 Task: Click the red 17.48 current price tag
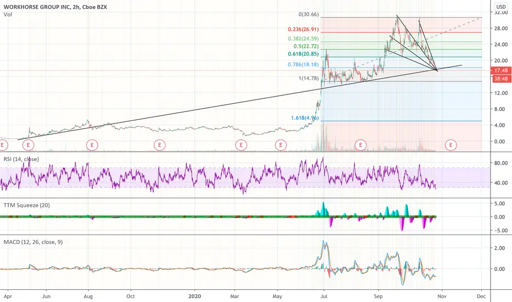[501, 70]
